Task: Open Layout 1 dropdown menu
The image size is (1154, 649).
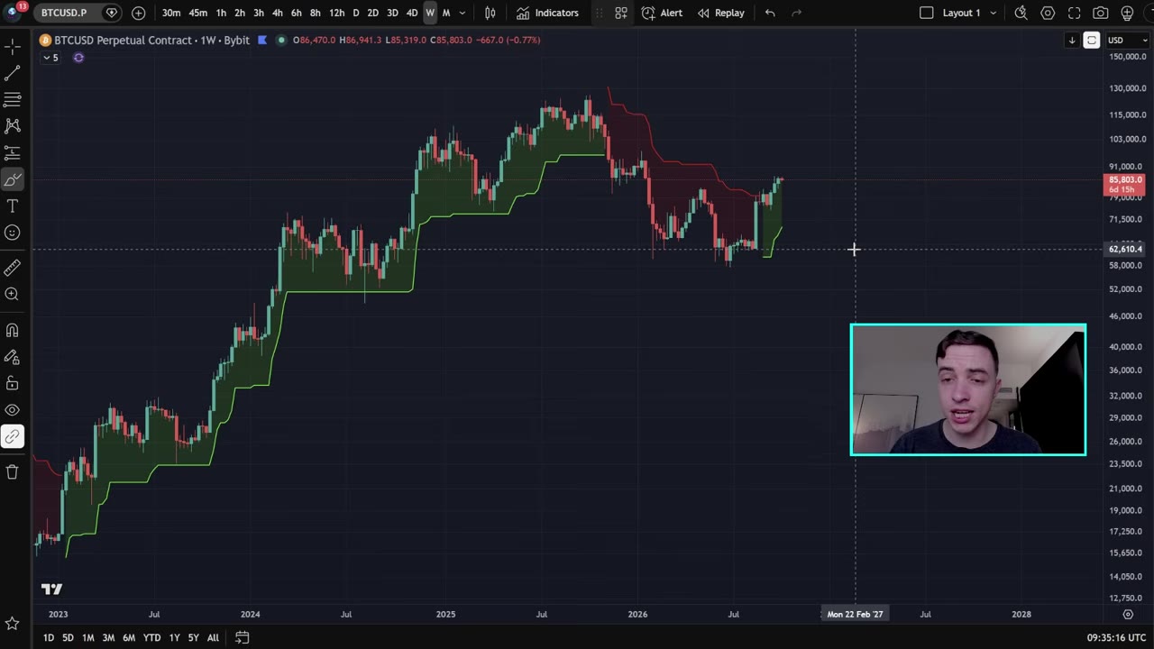Action: coord(994,13)
